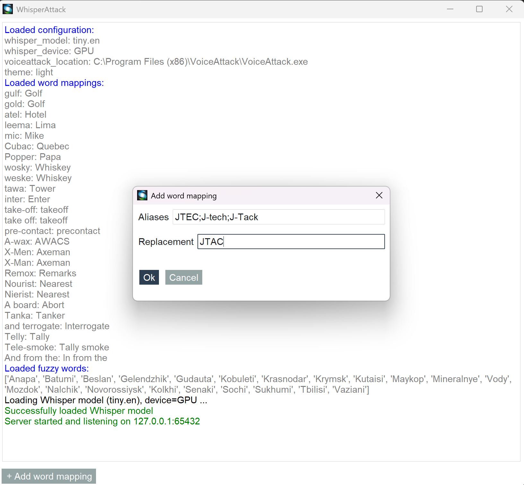
Task: Select the 'A-wax: AWACS' mapping line
Action: [37, 241]
